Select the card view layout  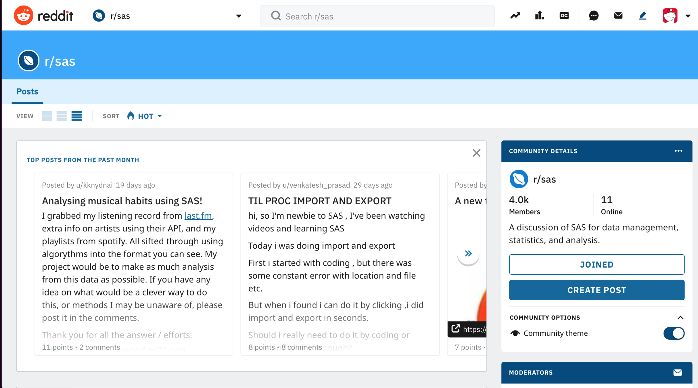(47, 116)
